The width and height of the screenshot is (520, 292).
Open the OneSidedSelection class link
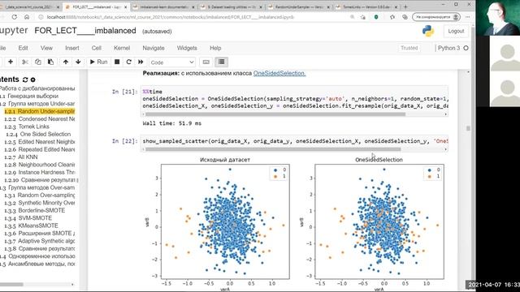tap(279, 73)
